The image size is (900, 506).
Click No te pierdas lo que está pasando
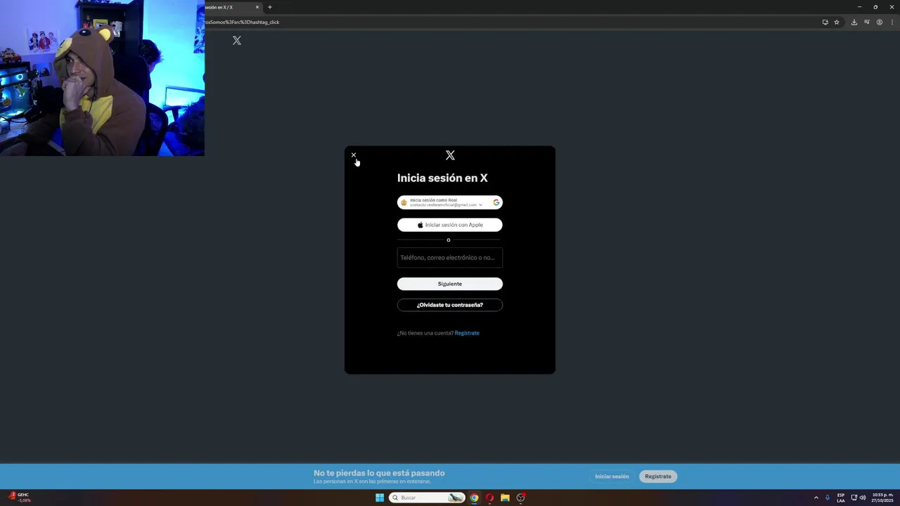379,473
